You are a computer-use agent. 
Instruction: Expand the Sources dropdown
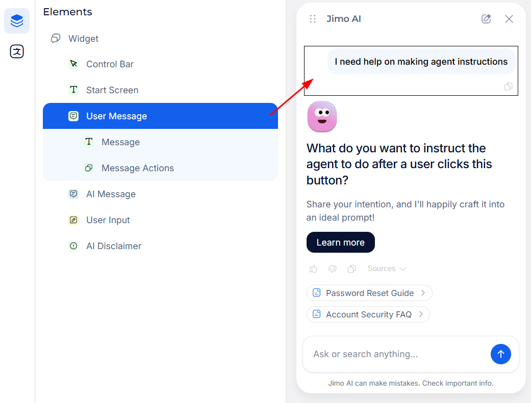(387, 268)
